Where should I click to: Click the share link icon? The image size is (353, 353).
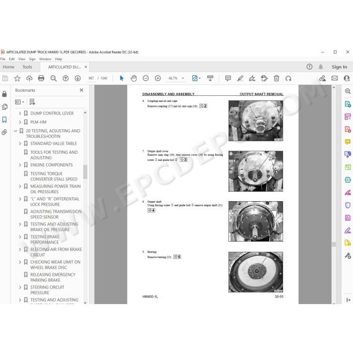[x=322, y=78]
